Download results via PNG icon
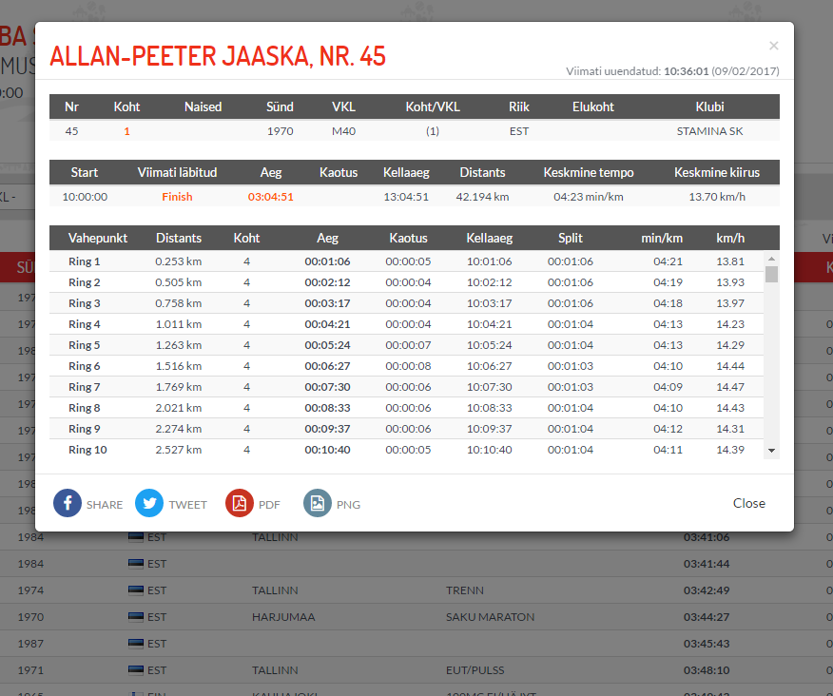The image size is (833, 696). (318, 503)
